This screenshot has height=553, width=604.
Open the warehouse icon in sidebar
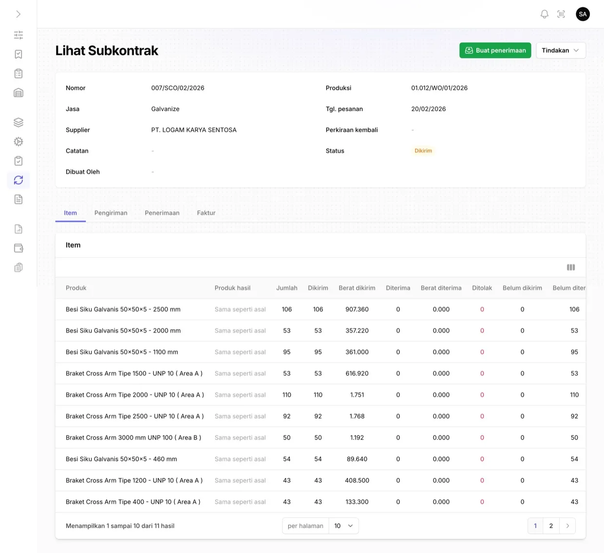pyautogui.click(x=19, y=93)
